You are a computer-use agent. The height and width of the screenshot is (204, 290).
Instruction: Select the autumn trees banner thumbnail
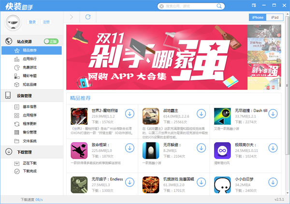click(264, 58)
